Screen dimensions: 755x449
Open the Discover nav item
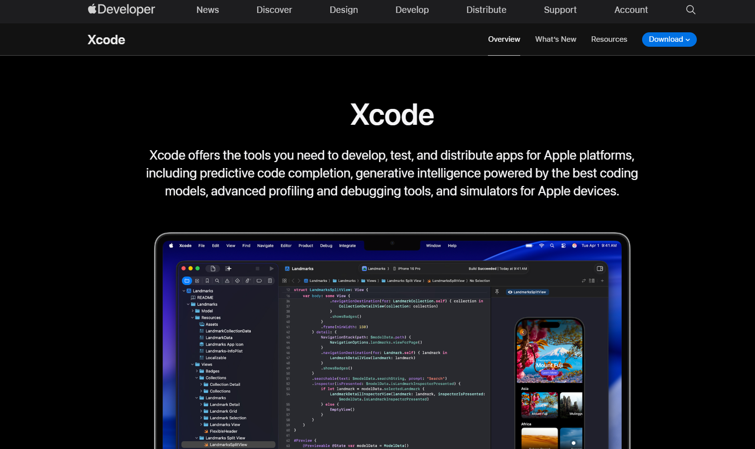click(x=274, y=9)
